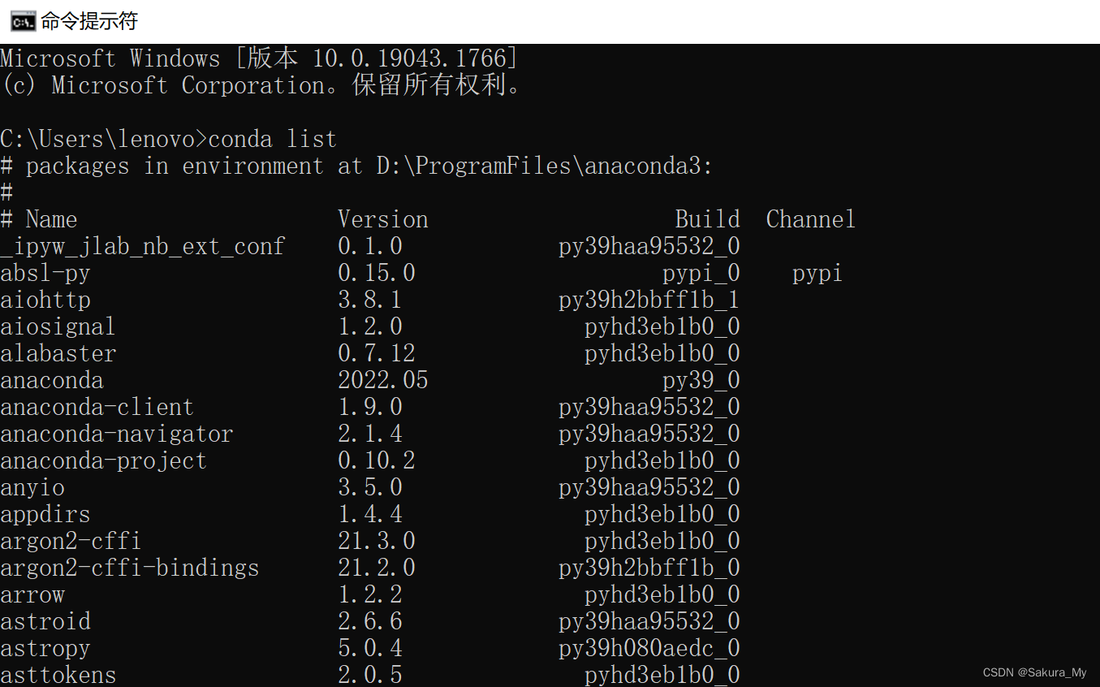Select the Version column header
This screenshot has height=687, width=1100.
point(382,219)
